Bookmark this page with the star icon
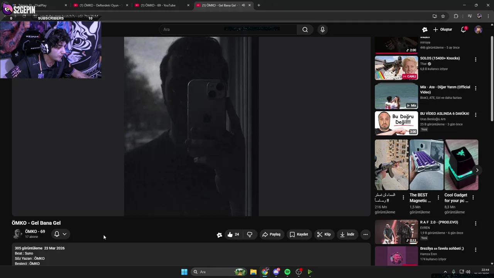 pos(443,16)
